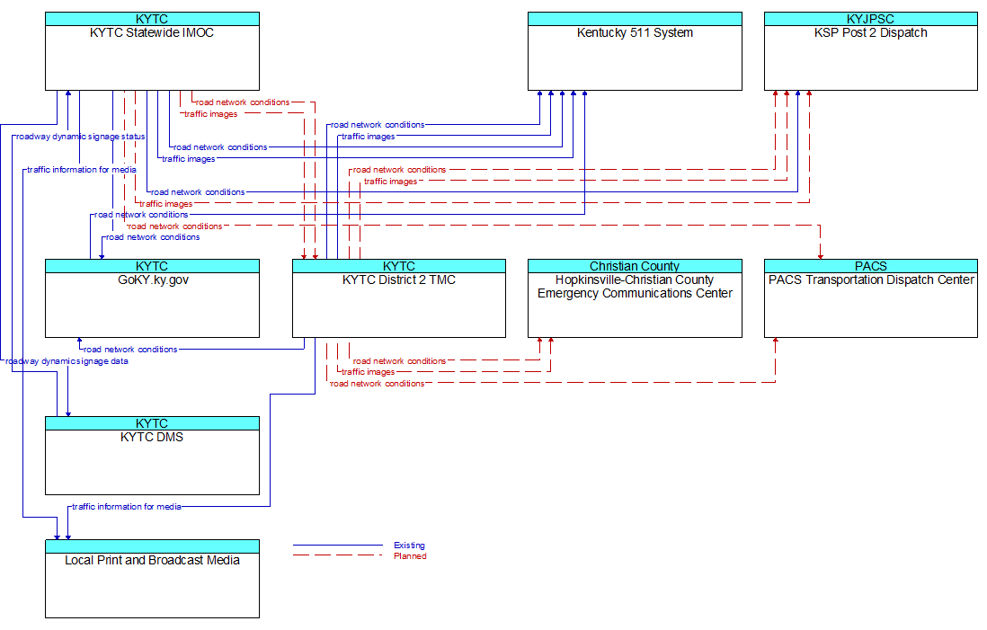Image resolution: width=987 pixels, height=630 pixels.
Task: Click 'traffic information for media' label near IMOC
Action: coord(82,170)
